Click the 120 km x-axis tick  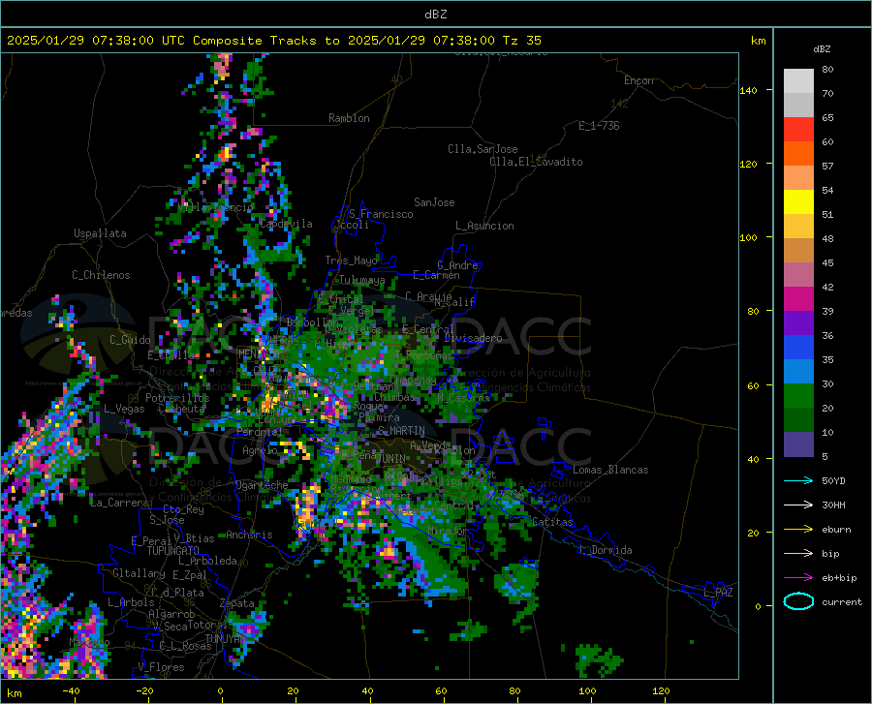point(661,691)
